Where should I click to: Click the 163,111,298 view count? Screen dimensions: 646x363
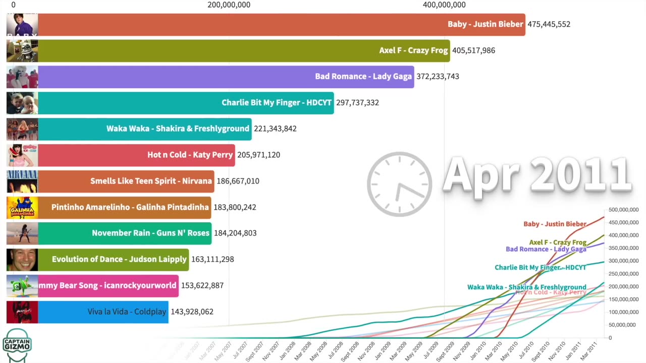point(212,260)
